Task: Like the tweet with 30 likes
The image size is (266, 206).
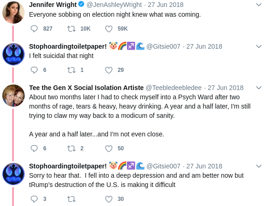Action: point(109,199)
